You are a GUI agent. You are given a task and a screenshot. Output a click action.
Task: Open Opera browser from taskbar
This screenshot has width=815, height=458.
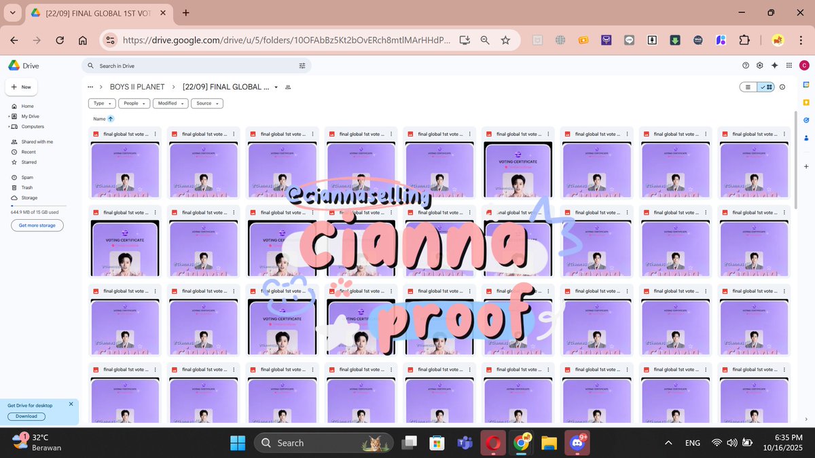coord(493,442)
